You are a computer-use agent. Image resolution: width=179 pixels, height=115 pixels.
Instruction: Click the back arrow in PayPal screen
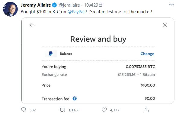click(x=32, y=25)
